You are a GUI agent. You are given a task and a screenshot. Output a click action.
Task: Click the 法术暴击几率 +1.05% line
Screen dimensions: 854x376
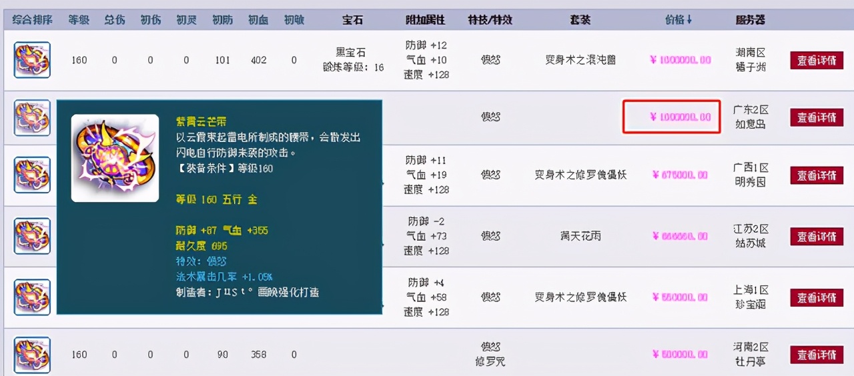[224, 277]
